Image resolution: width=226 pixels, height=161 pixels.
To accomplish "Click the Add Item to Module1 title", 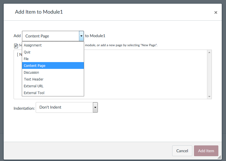I will pos(39,12).
